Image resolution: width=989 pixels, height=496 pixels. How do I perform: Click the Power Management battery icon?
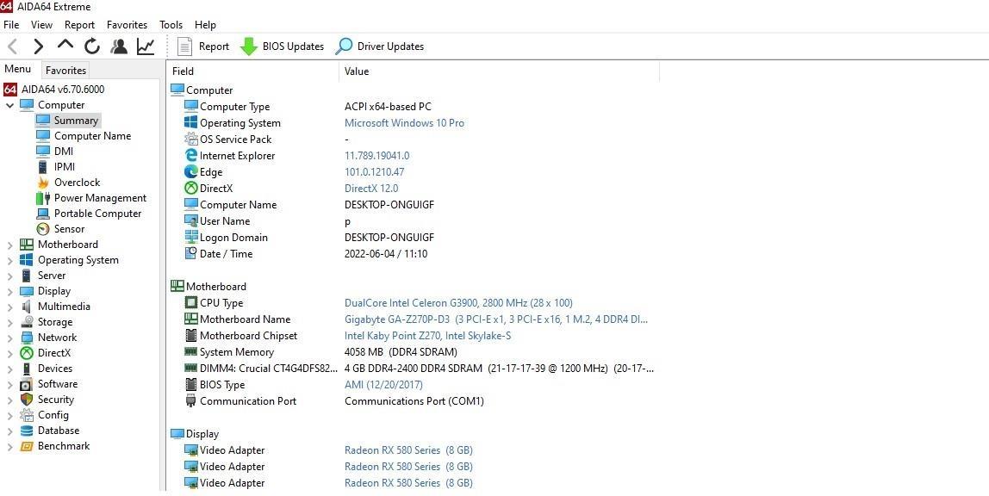coord(43,198)
